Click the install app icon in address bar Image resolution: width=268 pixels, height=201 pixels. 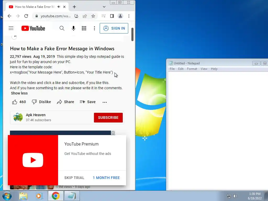(x=76, y=16)
